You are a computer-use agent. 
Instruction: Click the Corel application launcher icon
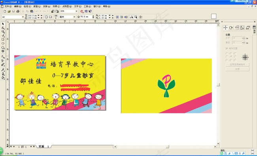click(x=82, y=11)
